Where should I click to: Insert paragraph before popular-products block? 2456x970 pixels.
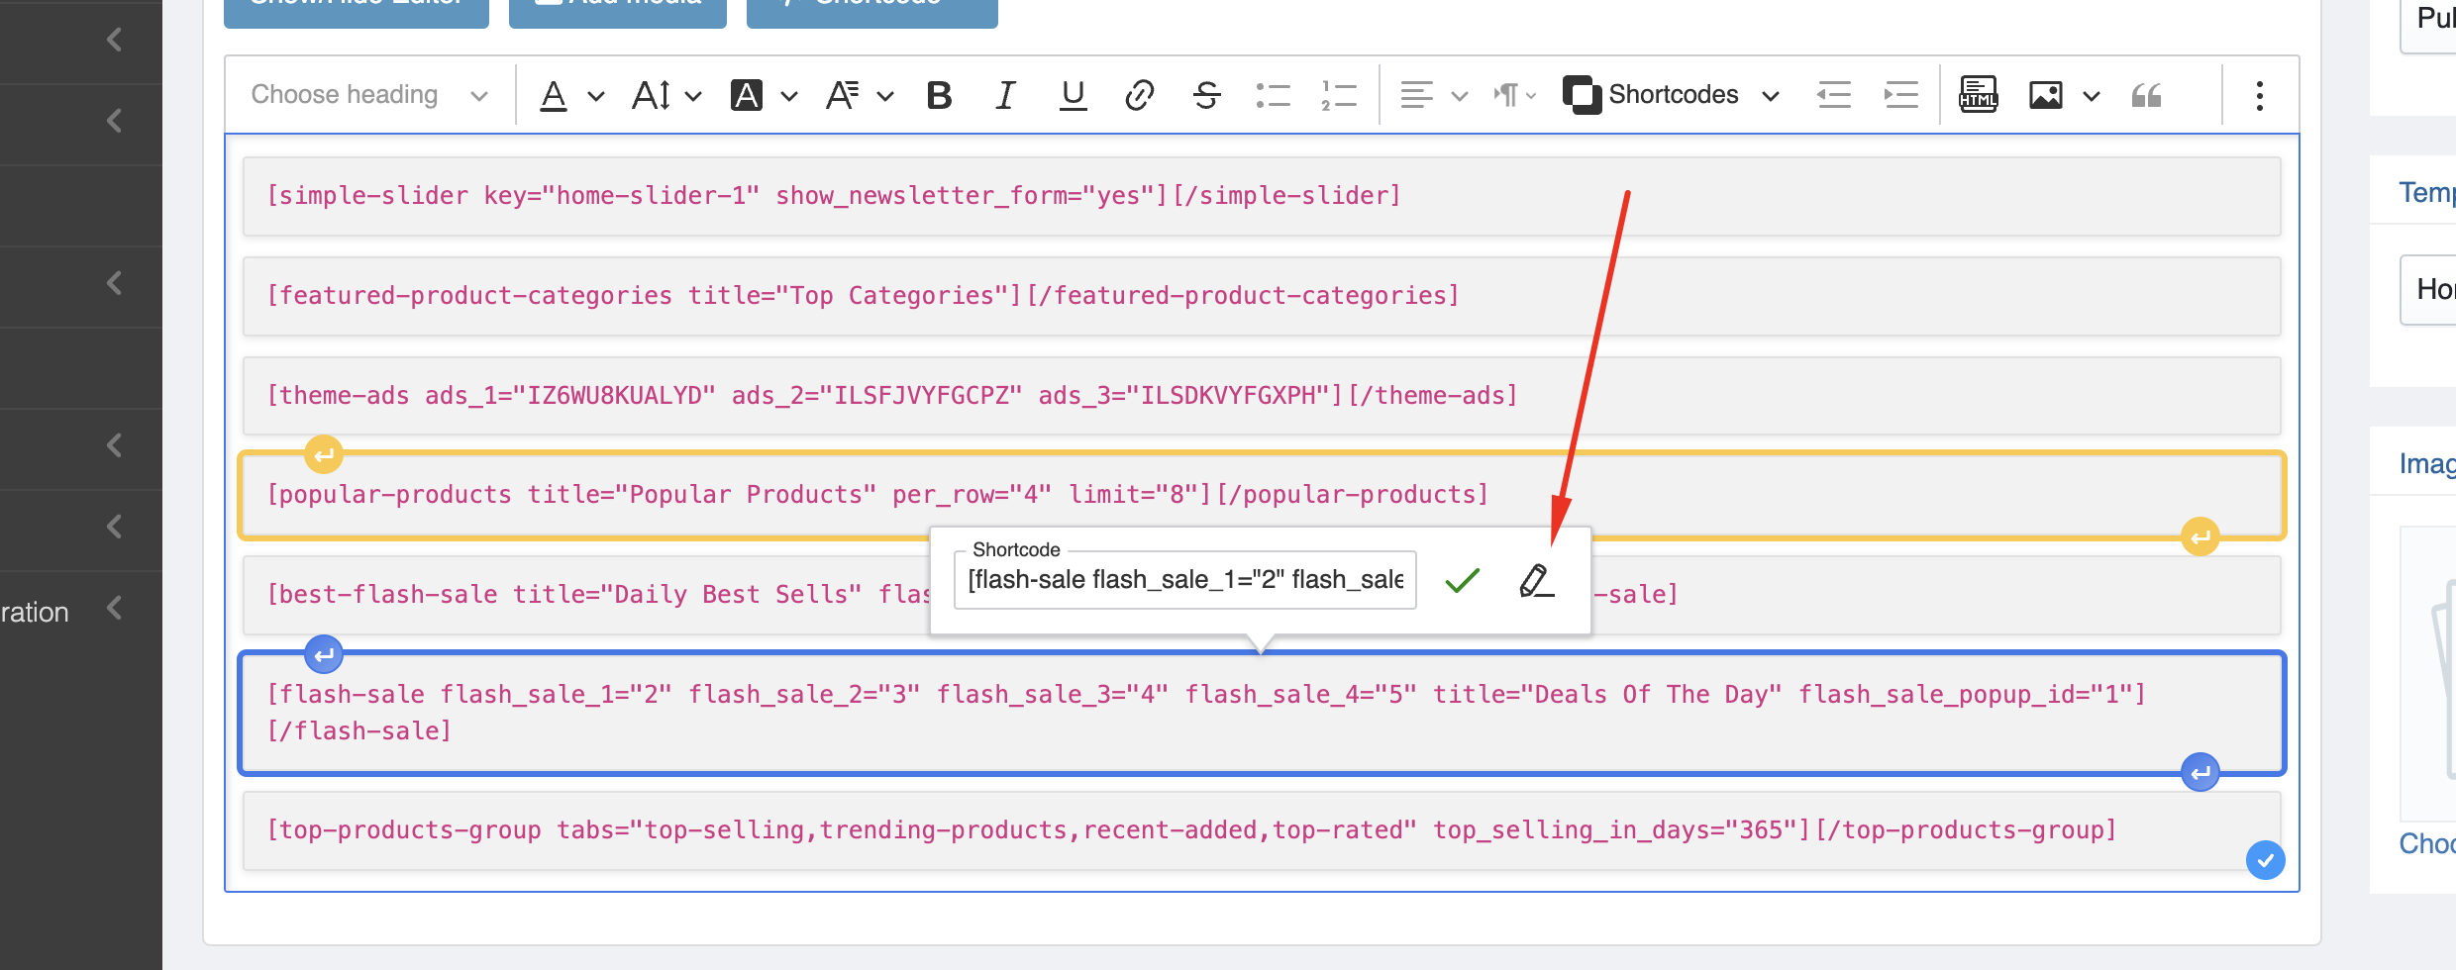click(x=324, y=455)
